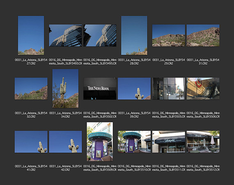Click file name ending 5L8Y3512.CR
The width and height of the screenshot is (234, 185).
(x=203, y=168)
